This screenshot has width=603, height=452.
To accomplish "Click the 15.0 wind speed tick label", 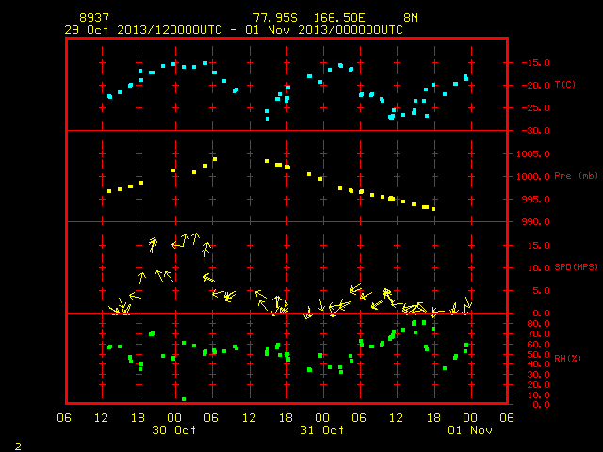I will [539, 245].
